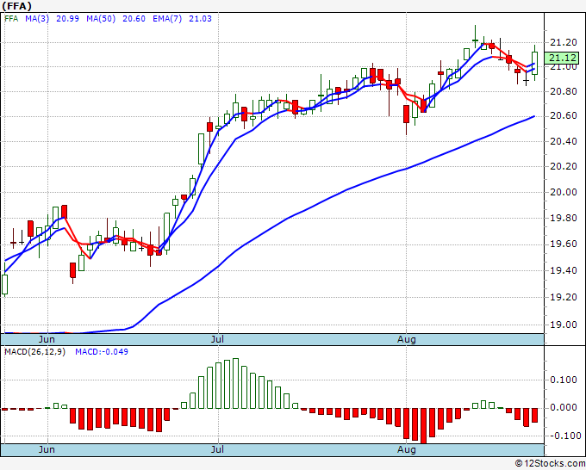Open the 12Stocks.com copyright link
Screen dimensions: 586x470
(550, 464)
